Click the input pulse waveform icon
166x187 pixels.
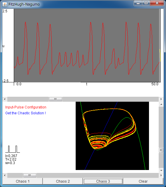click(x=13, y=149)
